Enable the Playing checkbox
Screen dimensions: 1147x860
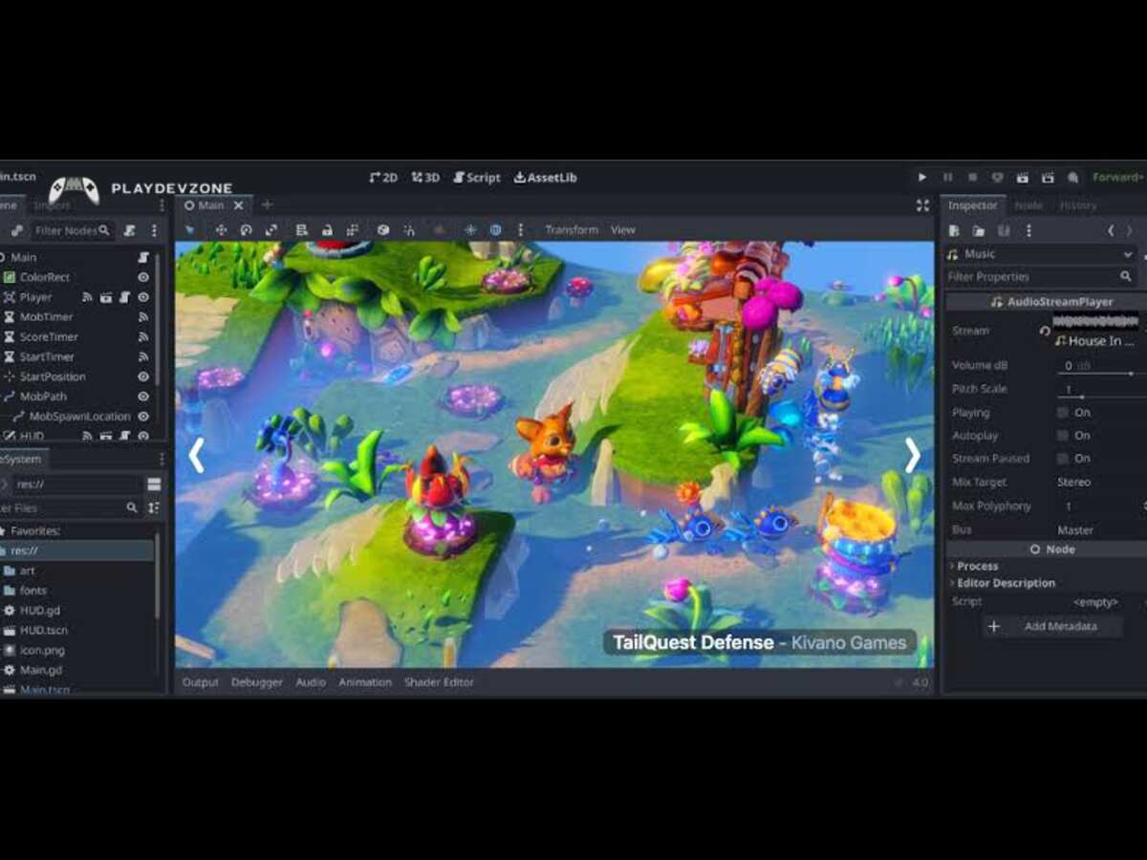[x=1062, y=413]
